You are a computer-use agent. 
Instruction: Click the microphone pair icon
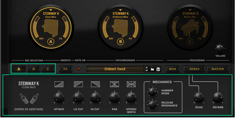click(x=29, y=99)
